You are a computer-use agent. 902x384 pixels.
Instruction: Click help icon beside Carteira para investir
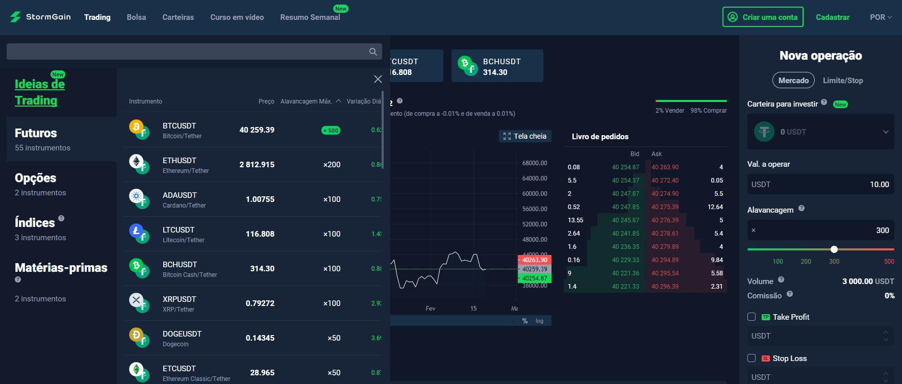(x=824, y=102)
